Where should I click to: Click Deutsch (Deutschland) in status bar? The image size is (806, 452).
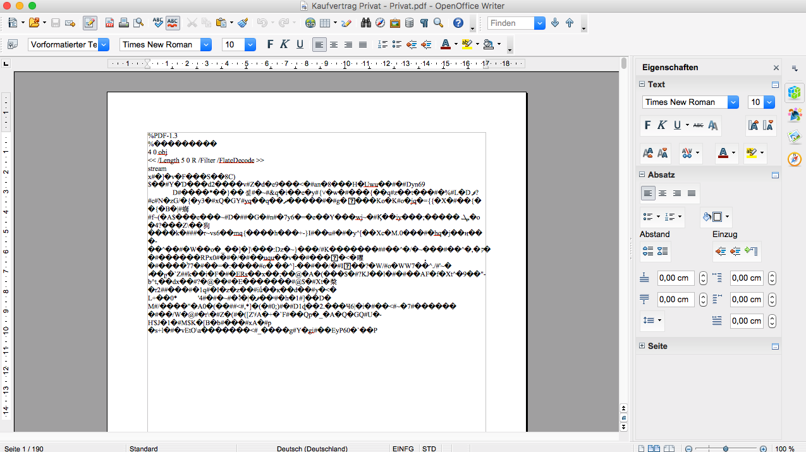click(x=312, y=448)
